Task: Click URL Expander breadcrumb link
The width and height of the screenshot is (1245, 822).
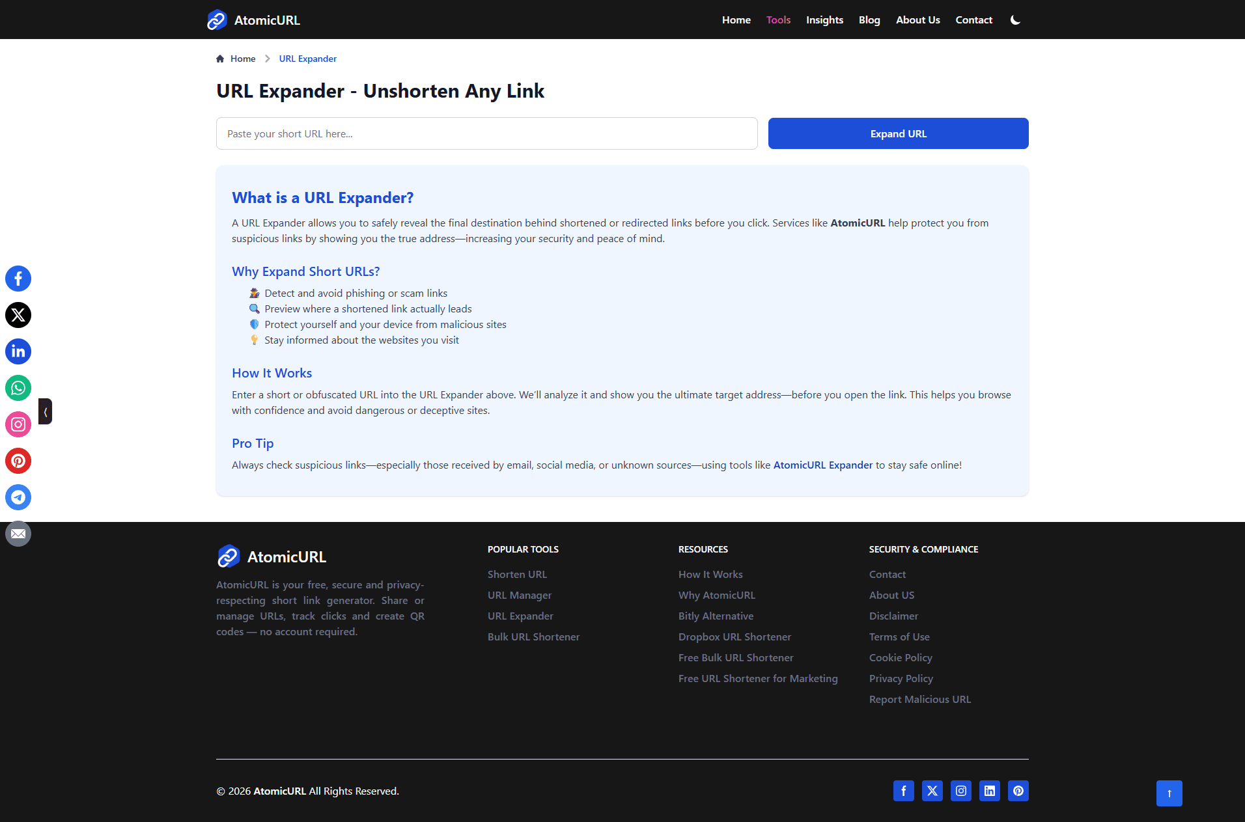Action: [308, 59]
